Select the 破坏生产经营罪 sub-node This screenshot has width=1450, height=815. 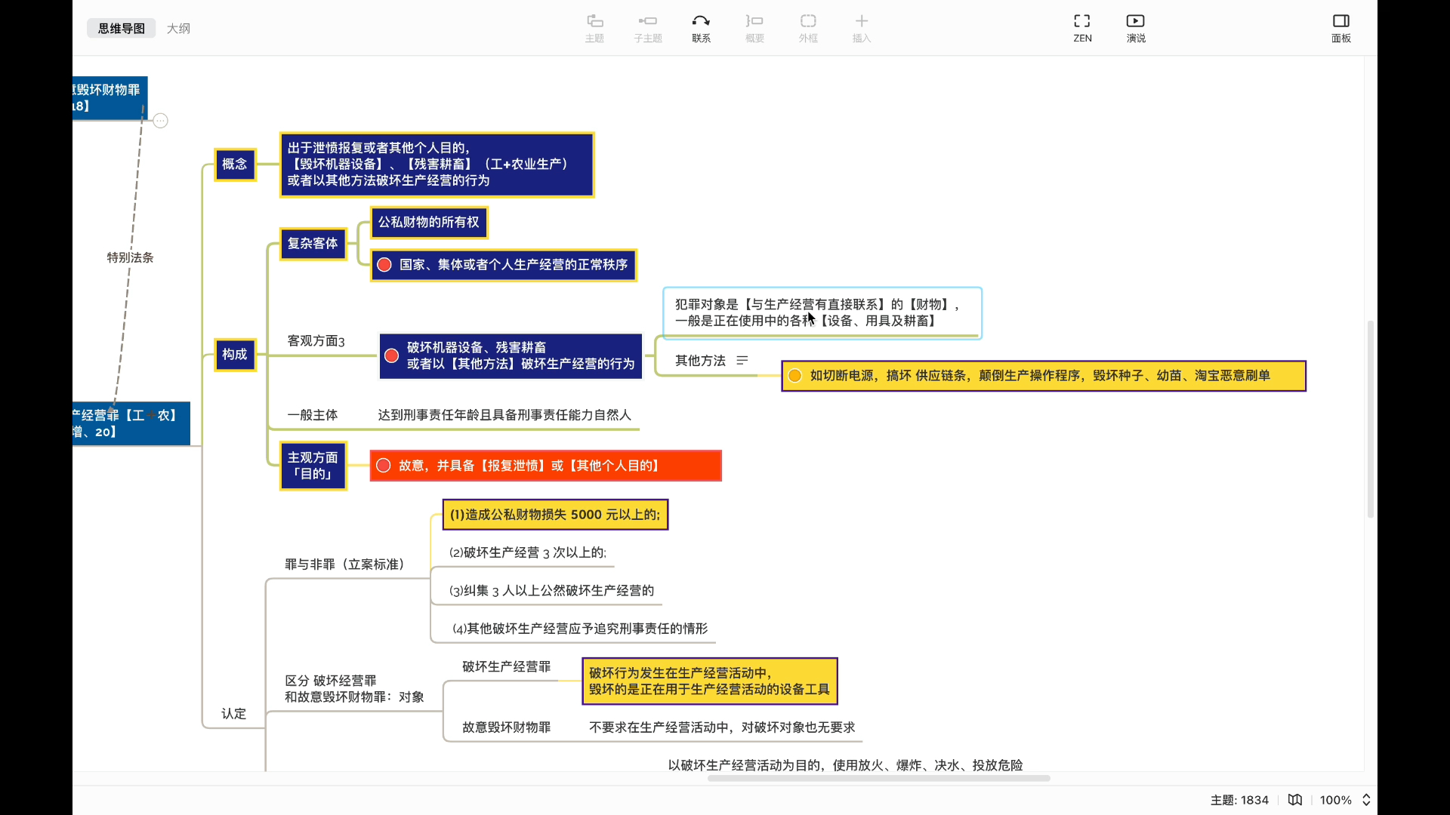tap(506, 667)
